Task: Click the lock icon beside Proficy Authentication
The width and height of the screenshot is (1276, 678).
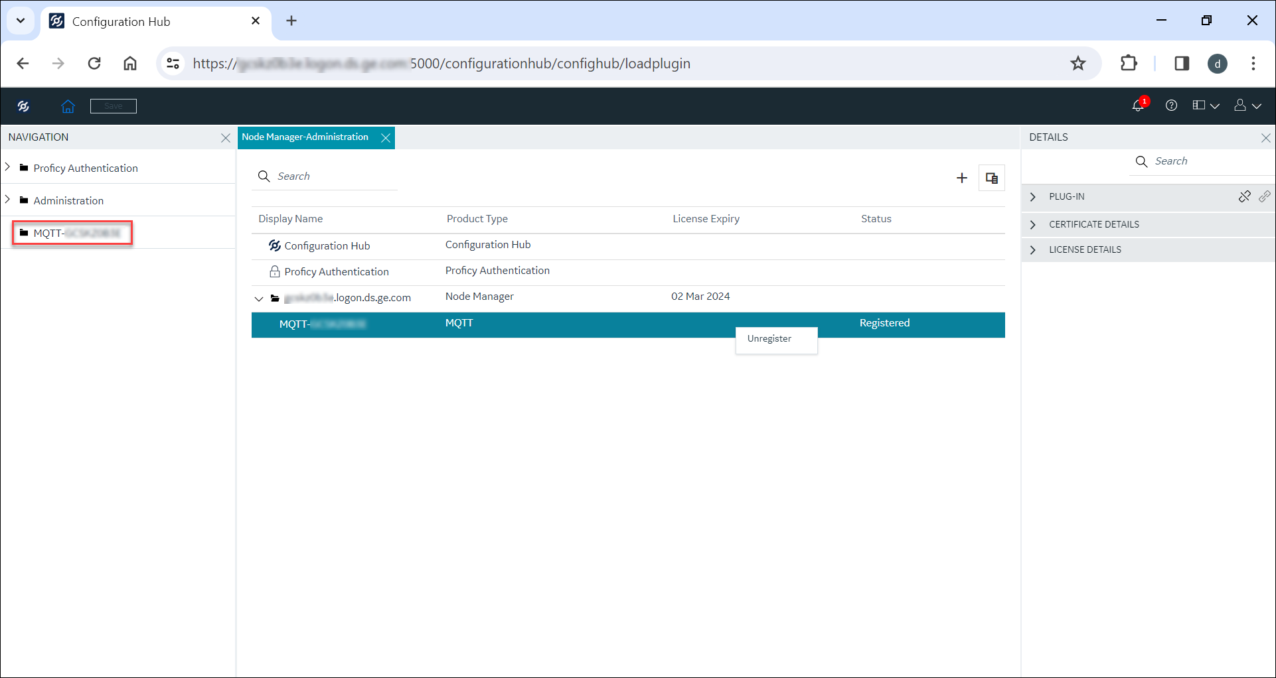Action: (x=274, y=271)
